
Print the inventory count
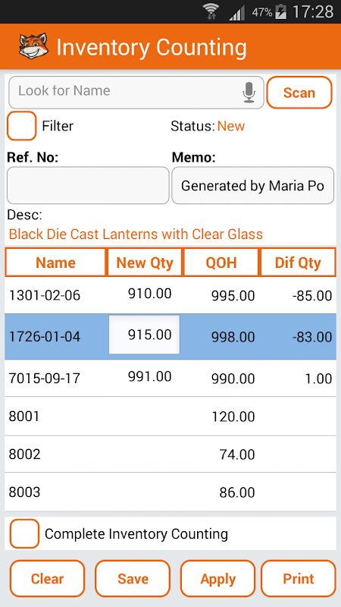[x=299, y=579]
